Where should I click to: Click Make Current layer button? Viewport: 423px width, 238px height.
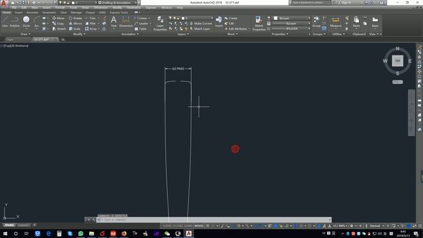point(201,24)
